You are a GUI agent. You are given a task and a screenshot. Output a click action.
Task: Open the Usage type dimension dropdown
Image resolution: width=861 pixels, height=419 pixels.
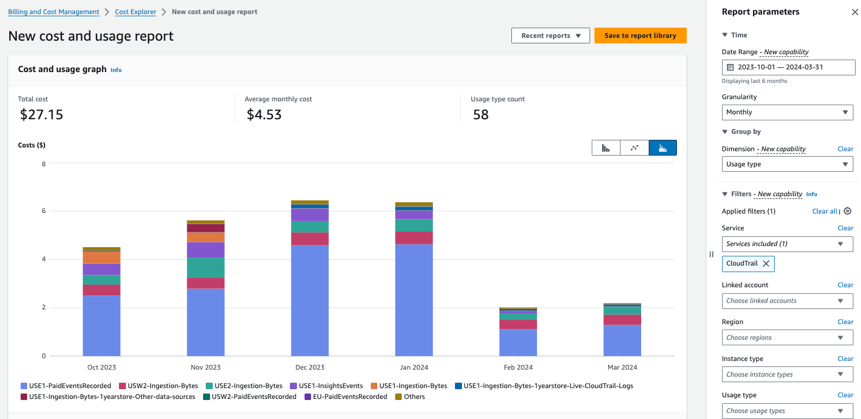point(787,164)
